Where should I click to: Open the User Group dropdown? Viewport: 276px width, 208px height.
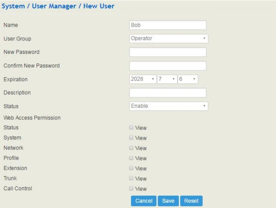click(x=169, y=39)
